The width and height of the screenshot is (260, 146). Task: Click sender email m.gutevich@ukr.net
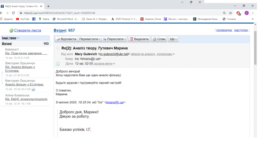point(114,54)
